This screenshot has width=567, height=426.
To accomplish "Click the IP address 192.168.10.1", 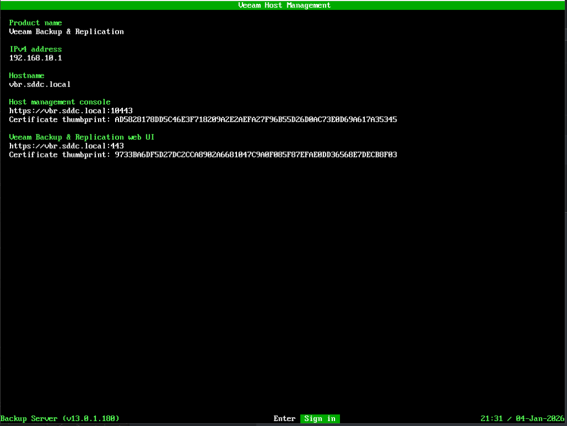I will click(35, 58).
